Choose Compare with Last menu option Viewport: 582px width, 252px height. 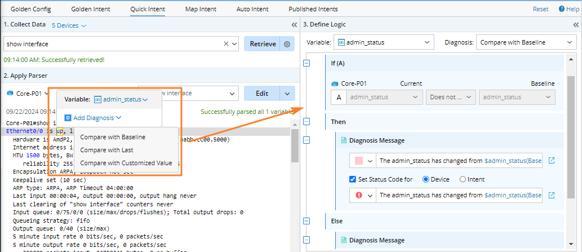coord(106,151)
